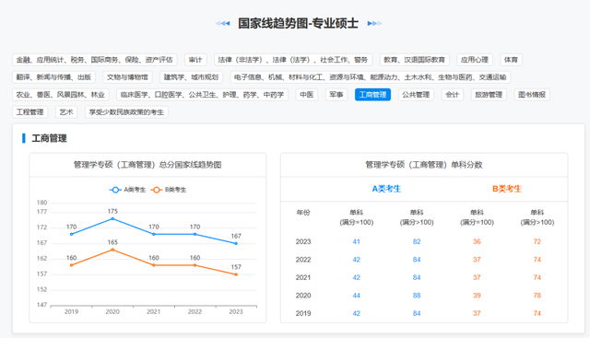Select the 审计 category tab
Viewport: 590px width, 338px height.
(195, 60)
